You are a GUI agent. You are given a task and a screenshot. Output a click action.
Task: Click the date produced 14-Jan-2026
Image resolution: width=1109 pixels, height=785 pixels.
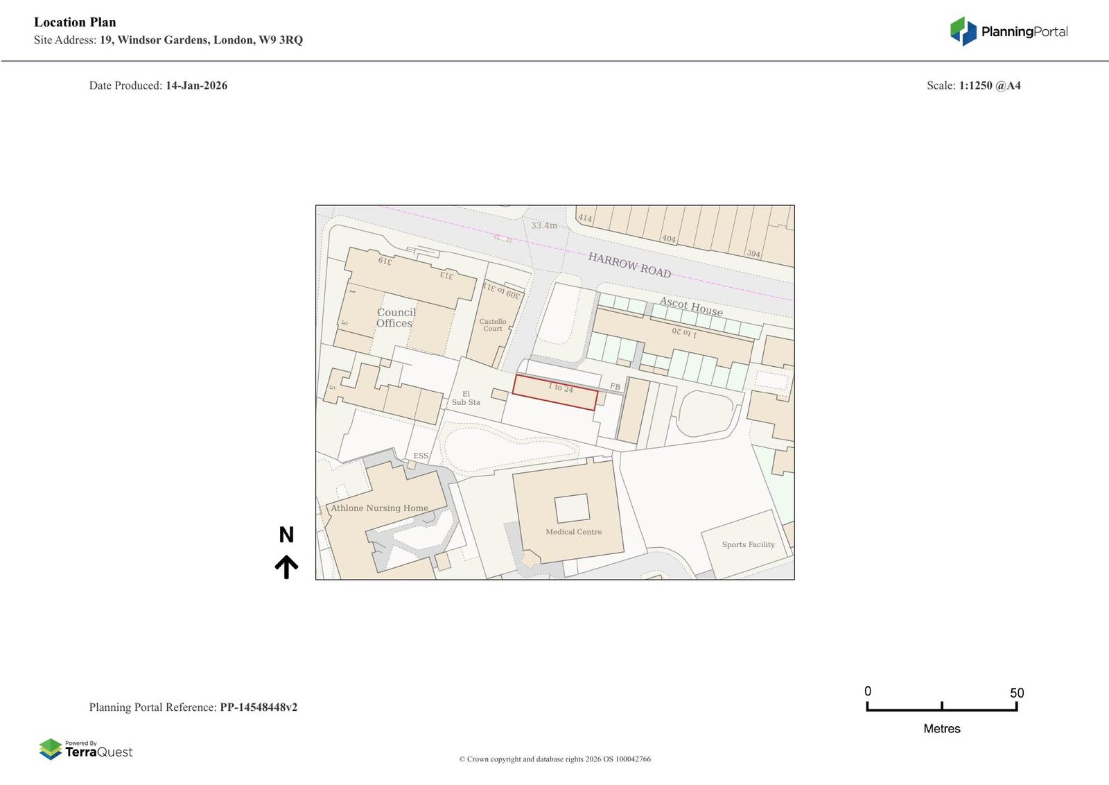[196, 85]
